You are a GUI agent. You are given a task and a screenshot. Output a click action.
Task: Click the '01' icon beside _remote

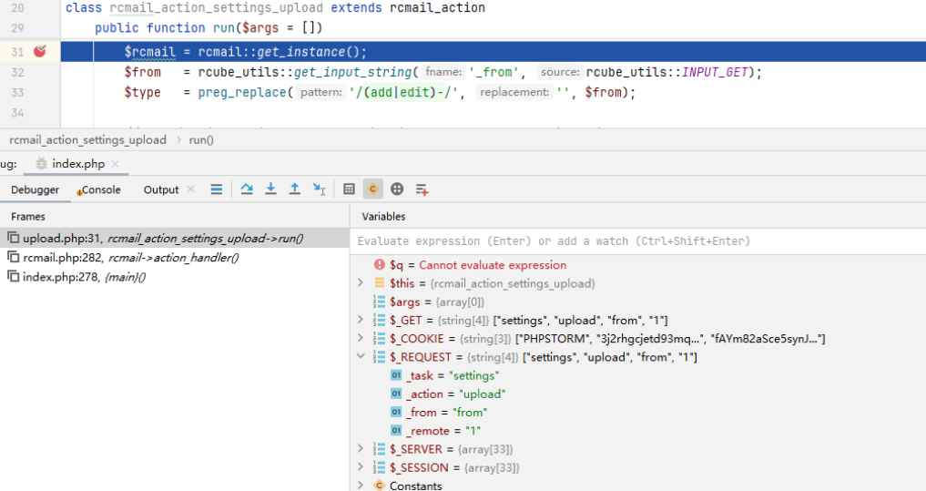(396, 431)
